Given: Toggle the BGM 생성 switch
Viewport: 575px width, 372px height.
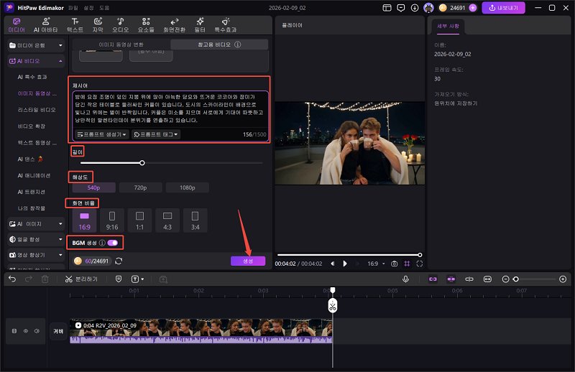Looking at the screenshot, I should 113,243.
